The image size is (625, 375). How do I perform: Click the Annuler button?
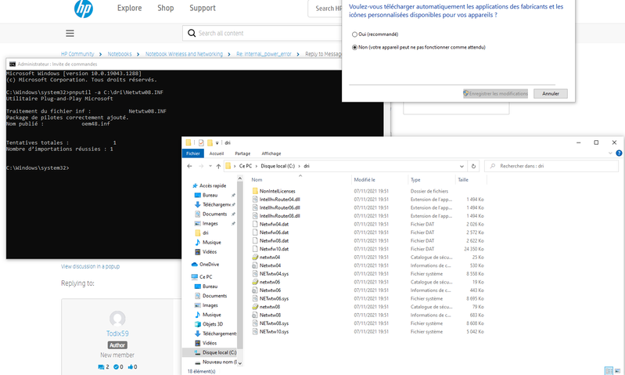point(550,93)
